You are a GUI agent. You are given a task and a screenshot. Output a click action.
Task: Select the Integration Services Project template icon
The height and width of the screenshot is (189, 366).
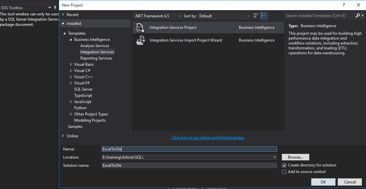coord(140,27)
